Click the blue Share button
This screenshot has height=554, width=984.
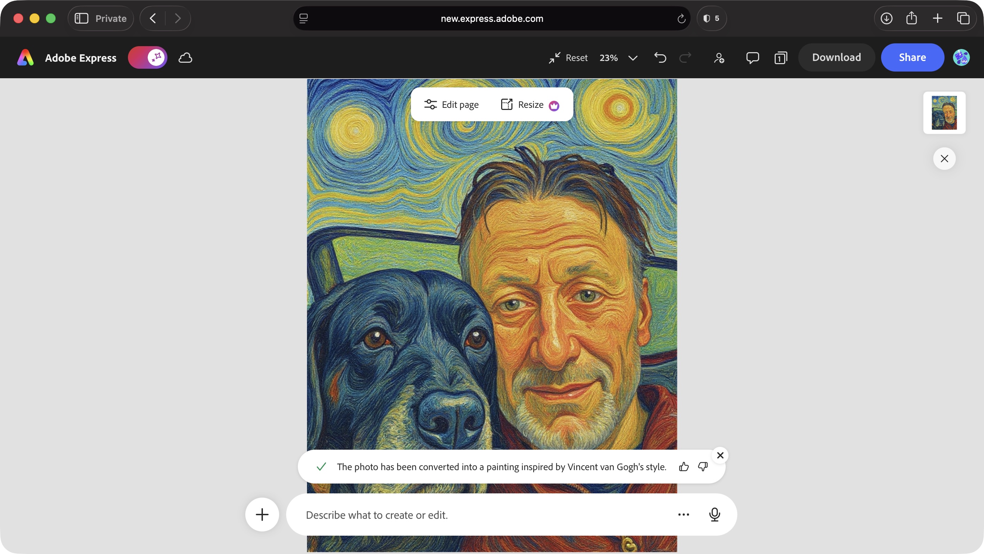(x=912, y=57)
